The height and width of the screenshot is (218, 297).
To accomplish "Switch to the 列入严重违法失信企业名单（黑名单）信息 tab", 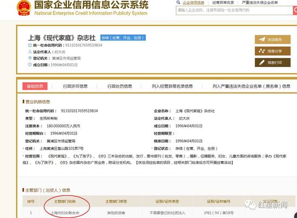I will (x=251, y=87).
